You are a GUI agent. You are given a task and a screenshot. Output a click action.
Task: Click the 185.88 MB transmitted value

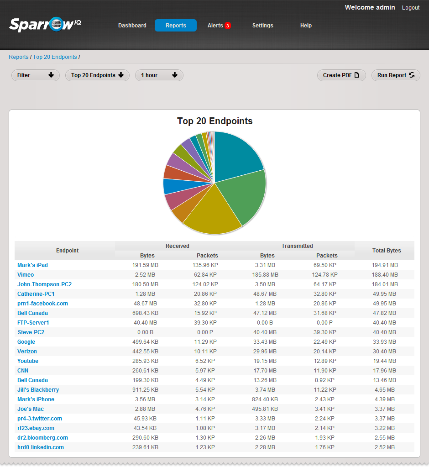click(265, 275)
